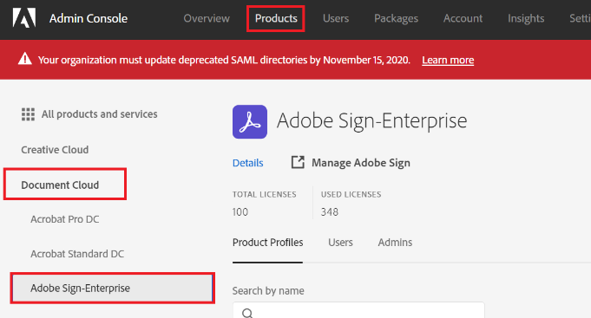
Task: Switch to the Admins tab
Action: tap(395, 243)
